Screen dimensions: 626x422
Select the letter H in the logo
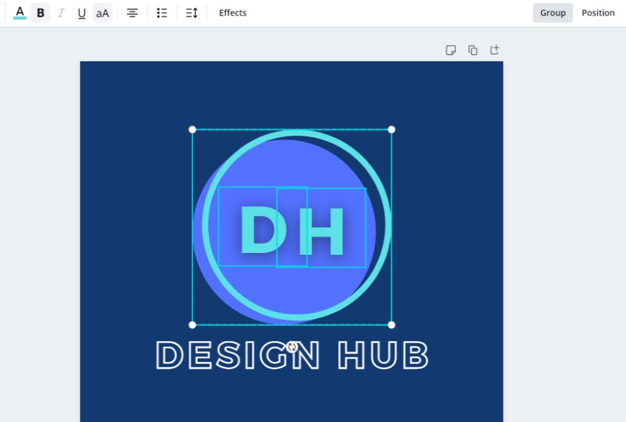click(322, 231)
